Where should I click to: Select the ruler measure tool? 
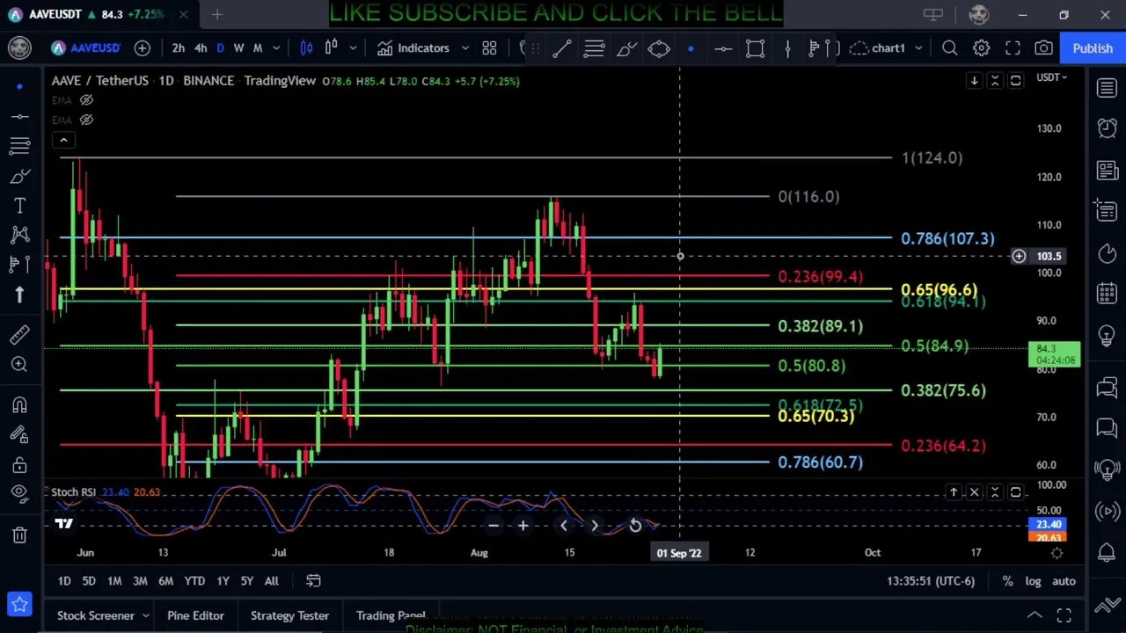click(19, 334)
